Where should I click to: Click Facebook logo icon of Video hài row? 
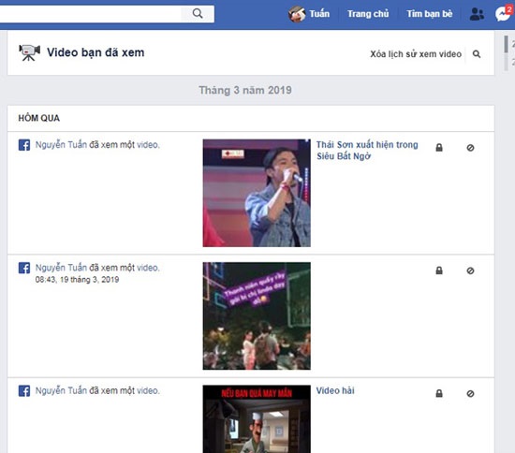click(24, 390)
